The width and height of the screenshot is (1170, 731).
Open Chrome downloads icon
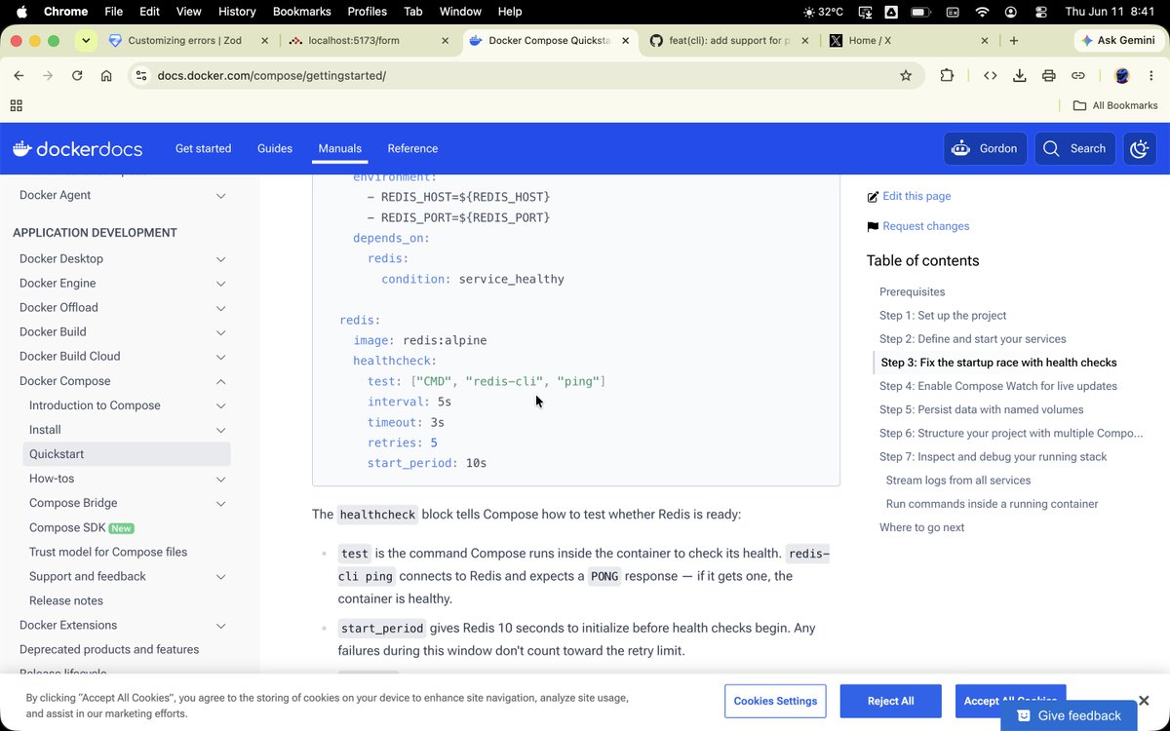coord(1019,75)
